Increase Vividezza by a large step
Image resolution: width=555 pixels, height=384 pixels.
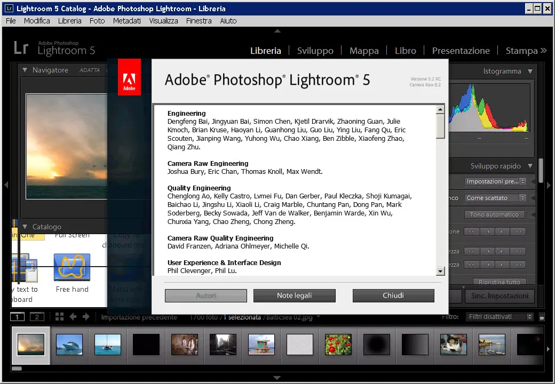(x=519, y=265)
